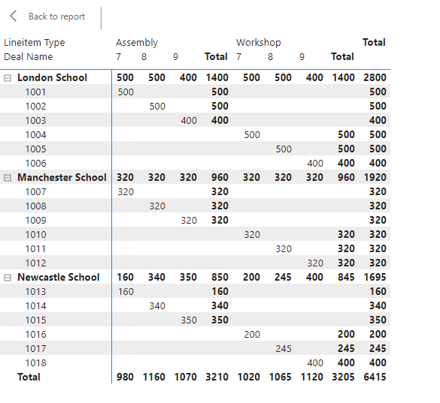Screen dimensions: 440x403
Task: Select the Assembly column header
Action: click(137, 43)
